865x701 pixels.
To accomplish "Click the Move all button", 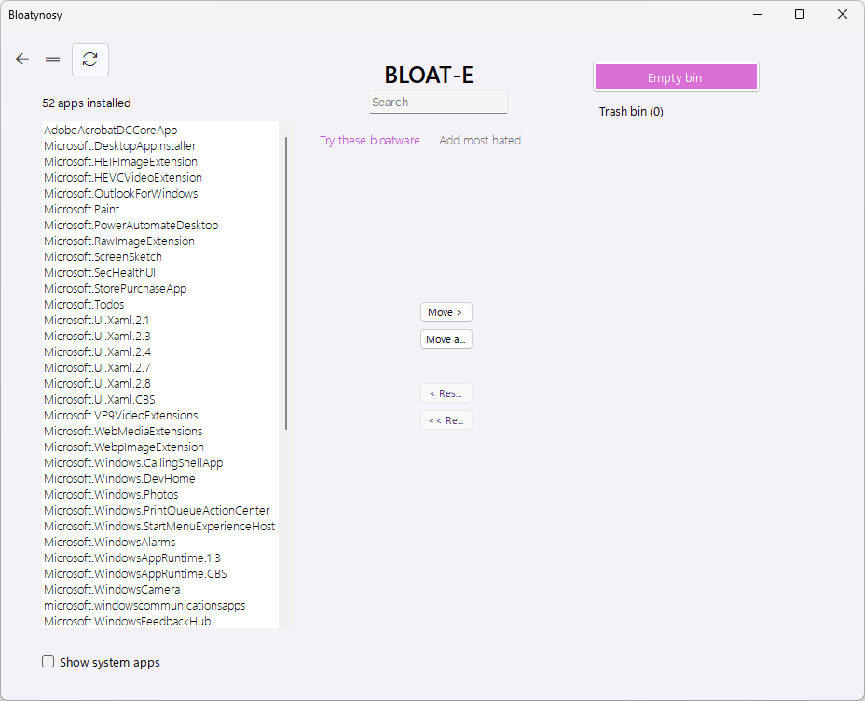I will (446, 339).
